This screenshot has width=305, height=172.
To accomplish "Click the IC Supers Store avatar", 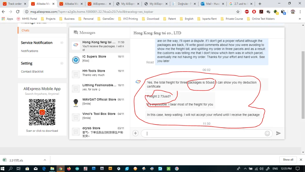I will [x=76, y=60].
